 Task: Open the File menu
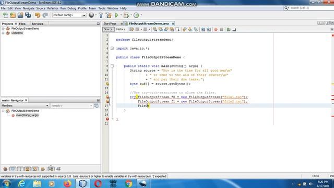pyautogui.click(x=3, y=8)
